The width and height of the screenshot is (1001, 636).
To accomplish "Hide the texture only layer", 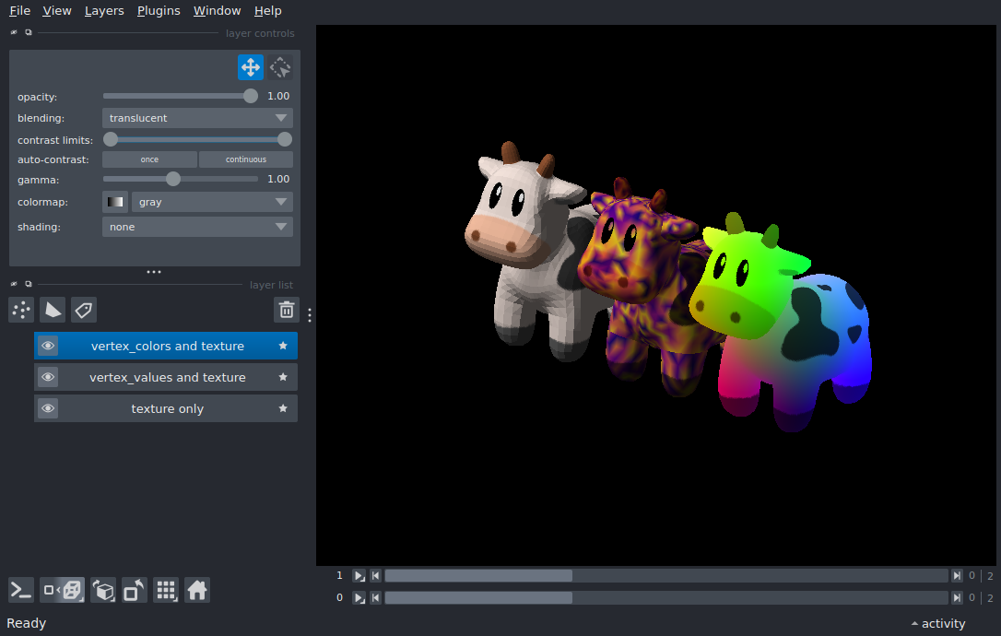I will coord(48,408).
